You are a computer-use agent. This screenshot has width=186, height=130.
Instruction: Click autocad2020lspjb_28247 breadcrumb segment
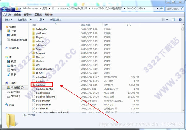(x=74, y=9)
